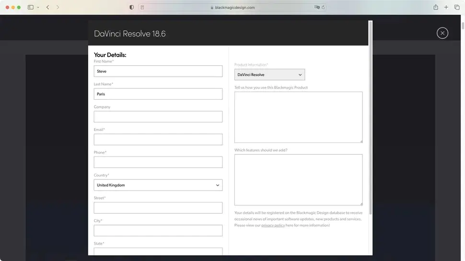465x261 pixels.
Task: Click the browser page scrollbar
Action: [x=463, y=25]
